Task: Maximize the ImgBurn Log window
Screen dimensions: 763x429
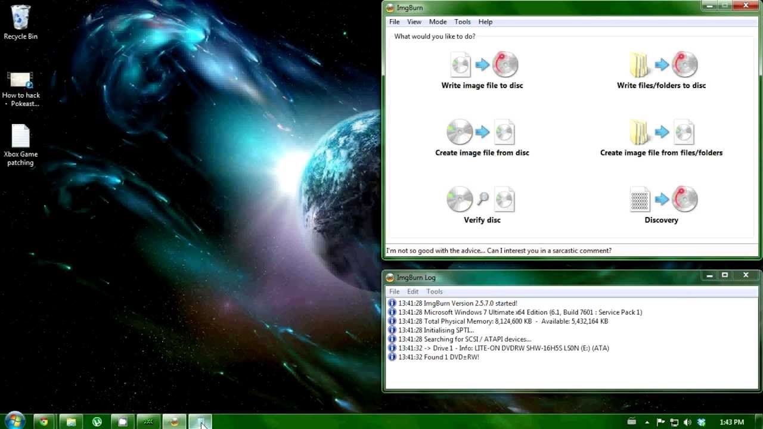Action: click(x=725, y=275)
